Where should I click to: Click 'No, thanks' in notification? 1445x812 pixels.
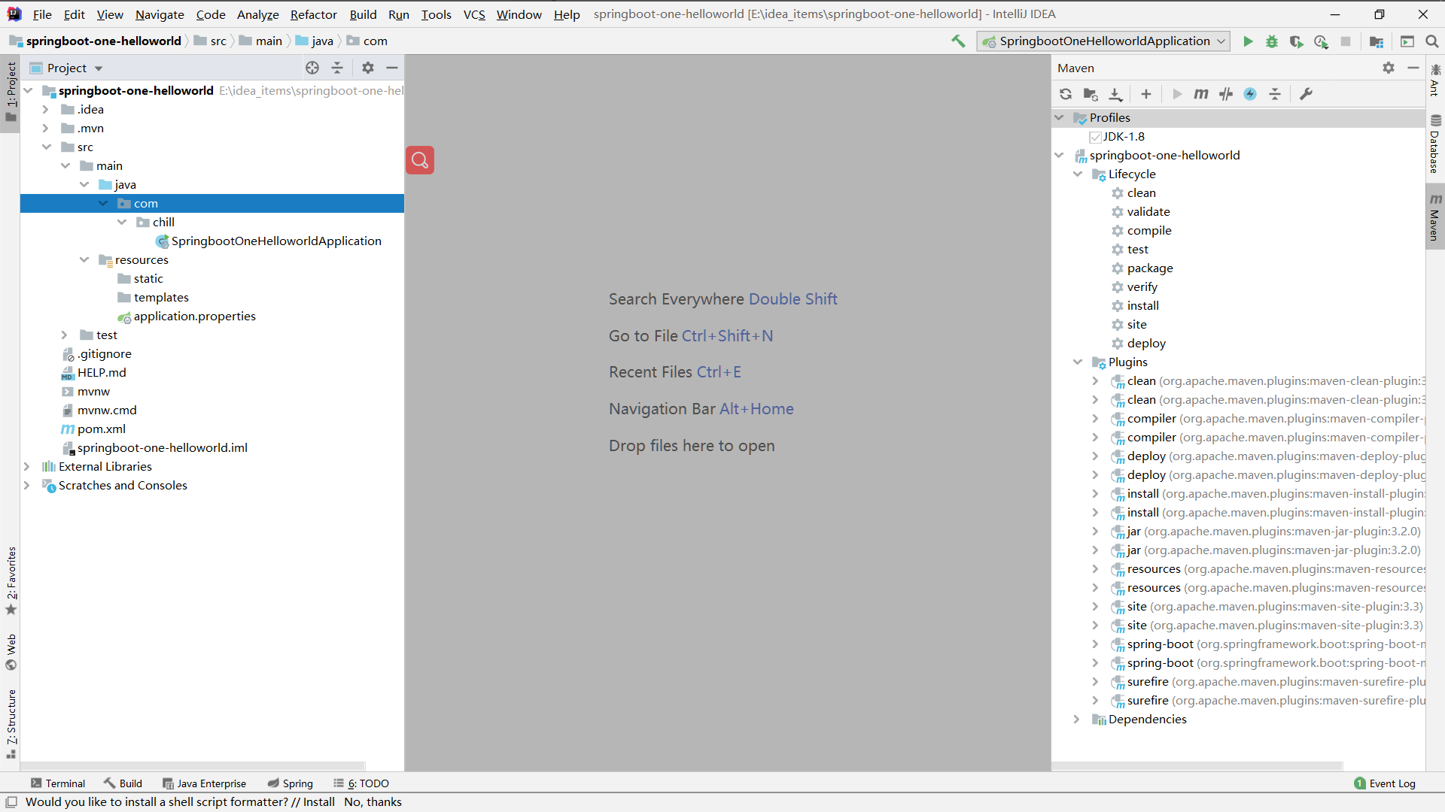[373, 802]
